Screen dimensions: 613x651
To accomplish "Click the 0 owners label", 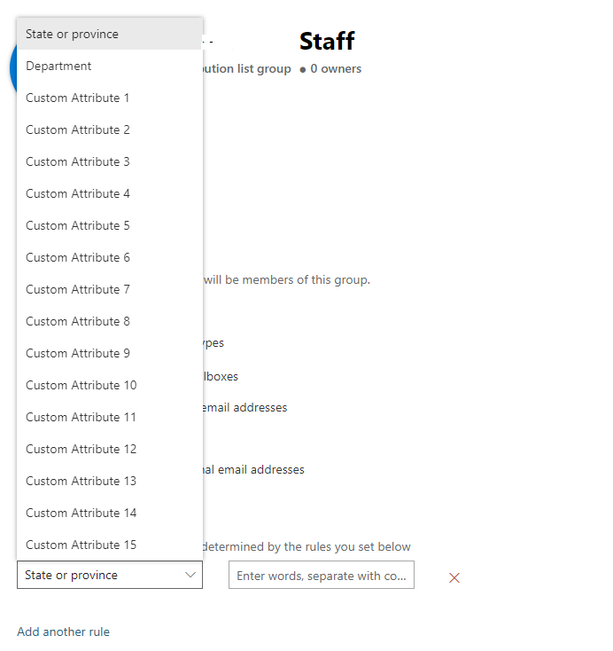I will tap(336, 69).
